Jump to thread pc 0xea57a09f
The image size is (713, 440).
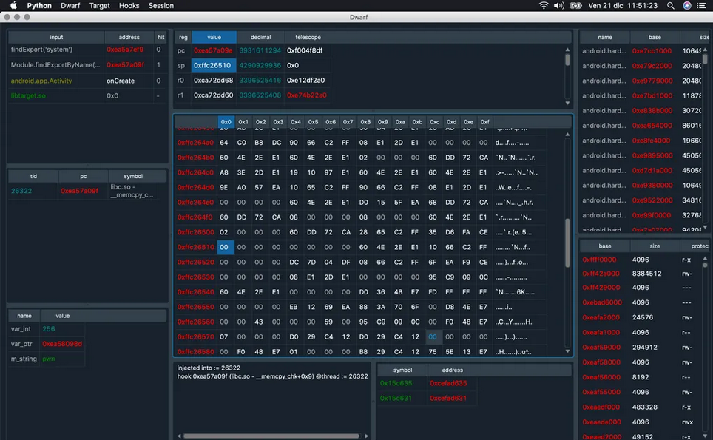[79, 191]
